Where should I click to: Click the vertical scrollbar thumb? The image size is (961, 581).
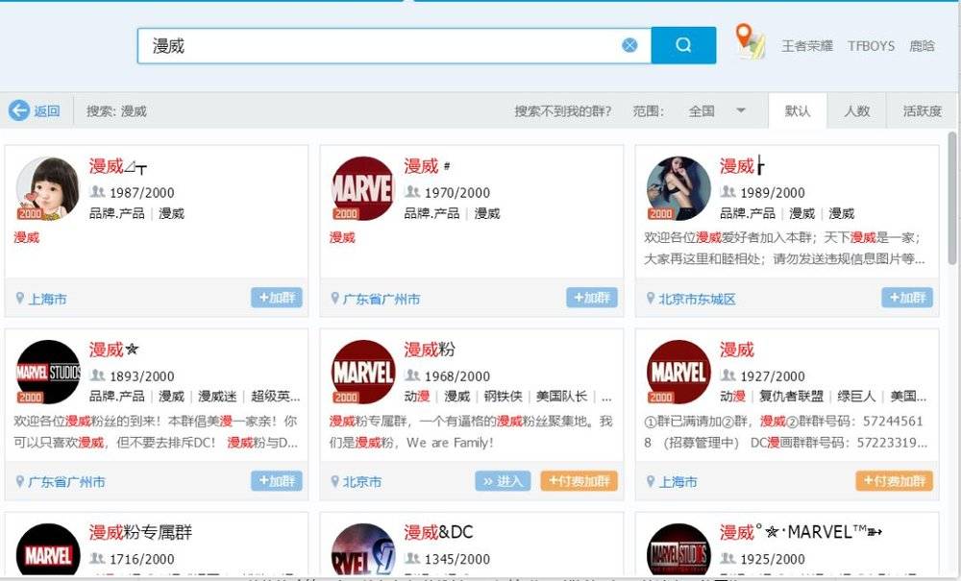tap(952, 198)
